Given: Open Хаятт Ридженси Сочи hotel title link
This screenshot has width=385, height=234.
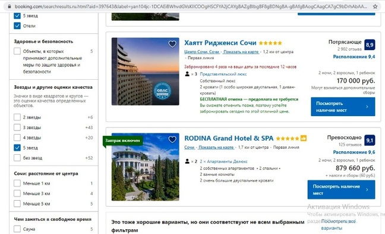Looking at the screenshot, I should pos(220,43).
